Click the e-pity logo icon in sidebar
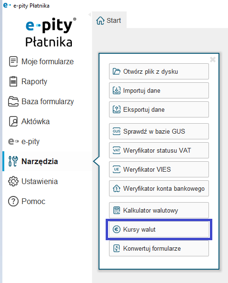 point(13,141)
